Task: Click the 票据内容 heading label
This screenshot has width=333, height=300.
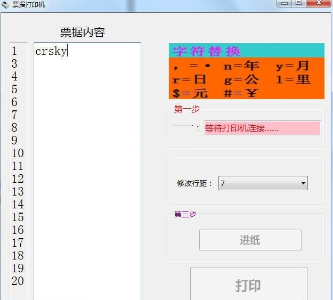Action: click(83, 33)
